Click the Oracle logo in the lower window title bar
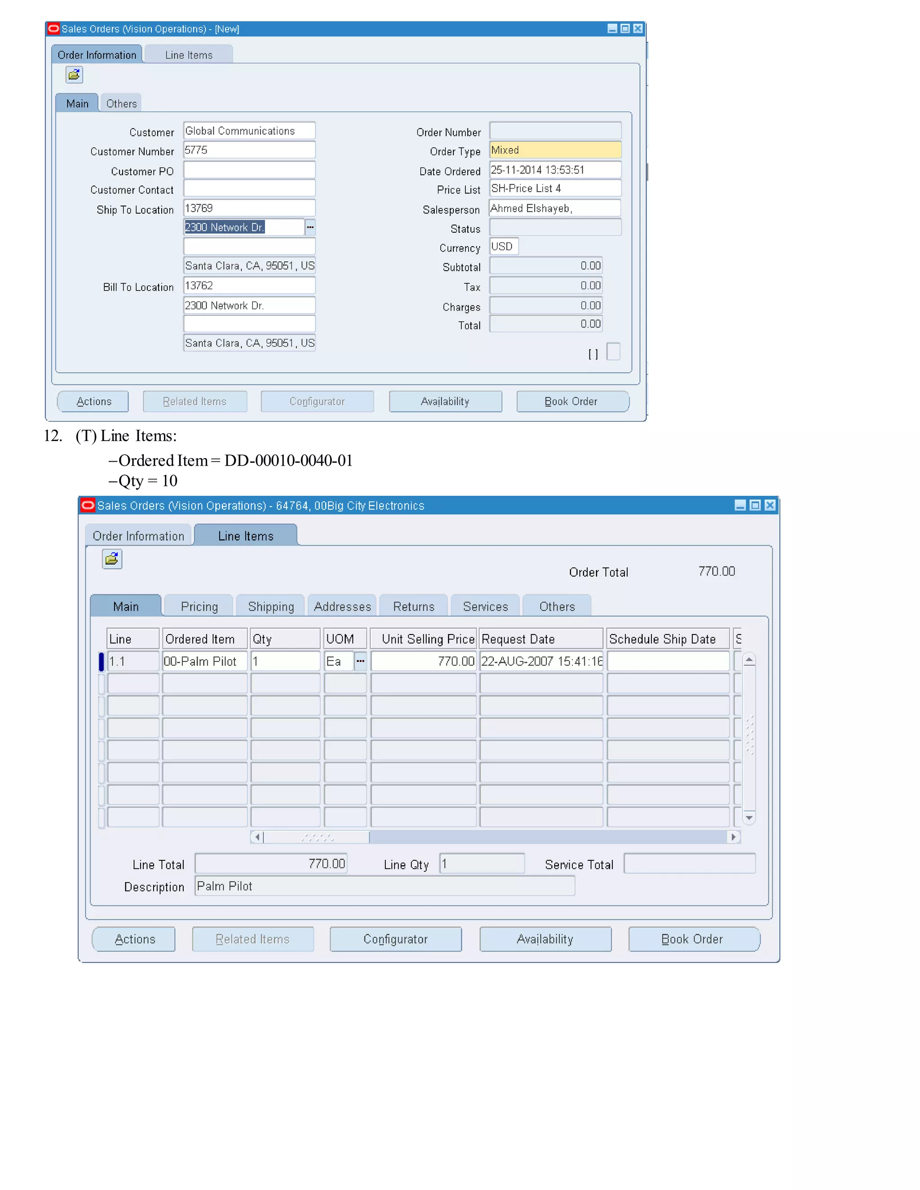Image resolution: width=920 pixels, height=1190 pixels. pyautogui.click(x=88, y=505)
